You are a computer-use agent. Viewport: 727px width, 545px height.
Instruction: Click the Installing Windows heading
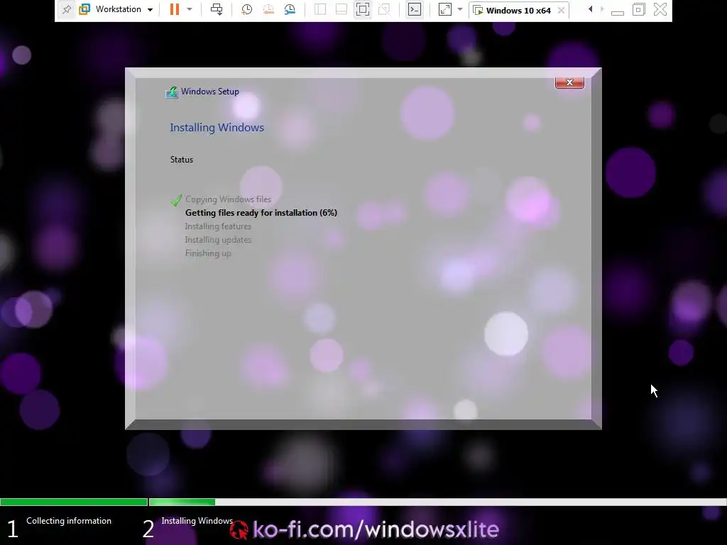[217, 128]
